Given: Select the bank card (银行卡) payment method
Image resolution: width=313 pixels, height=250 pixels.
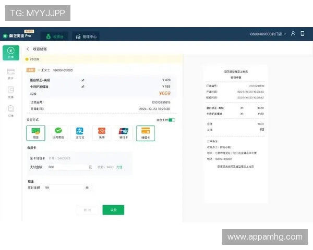Looking at the screenshot, I should (124, 133).
